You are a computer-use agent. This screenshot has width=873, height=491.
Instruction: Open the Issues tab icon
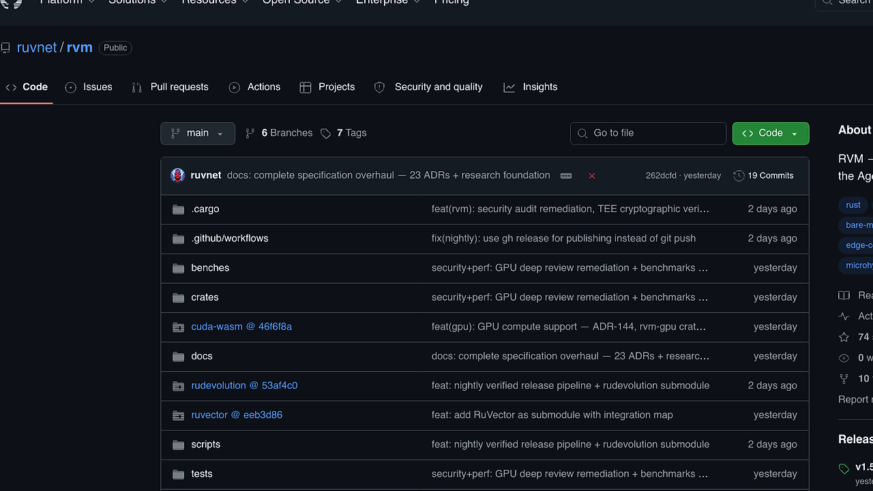[x=71, y=87]
